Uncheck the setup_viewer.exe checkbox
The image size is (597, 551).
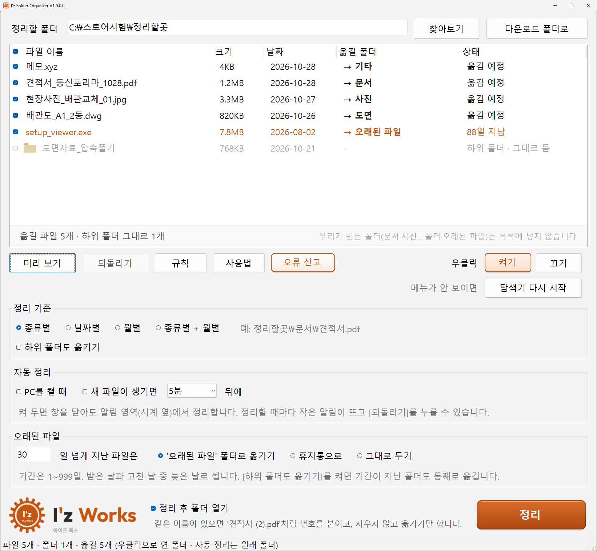pyautogui.click(x=16, y=132)
